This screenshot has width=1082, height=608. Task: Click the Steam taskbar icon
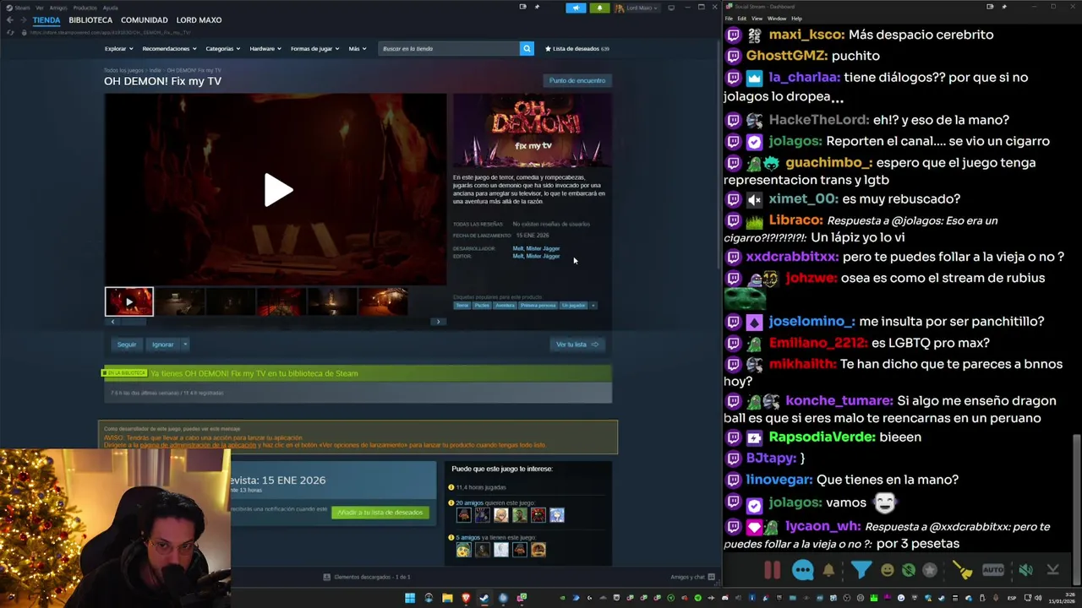484,598
